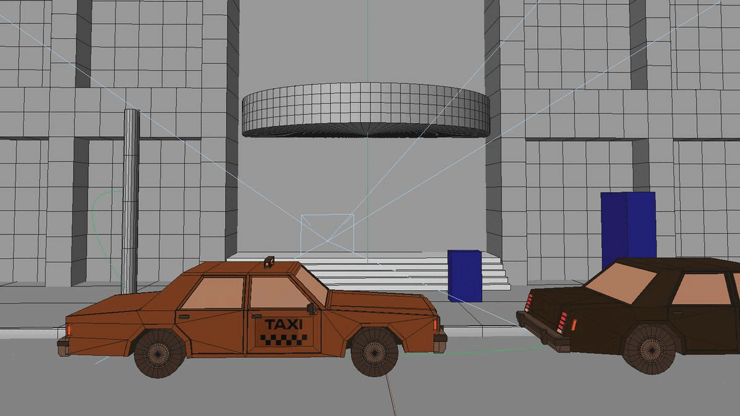Select the dark car's rear wheel
740x416 pixels.
[649, 349]
